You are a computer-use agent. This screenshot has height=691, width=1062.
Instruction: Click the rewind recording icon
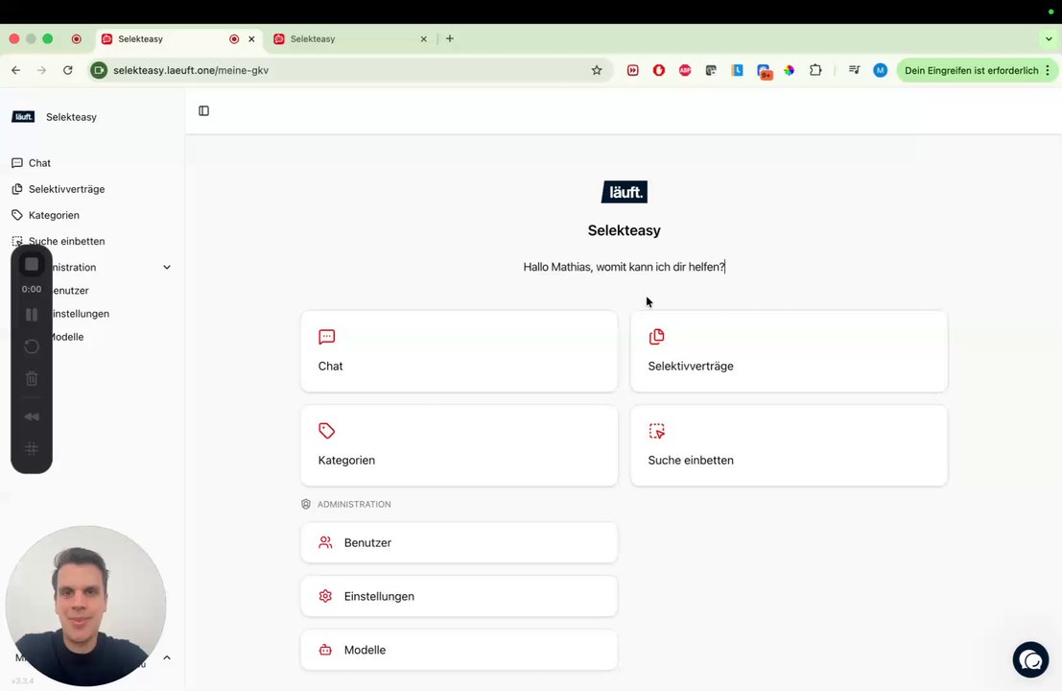click(x=31, y=417)
